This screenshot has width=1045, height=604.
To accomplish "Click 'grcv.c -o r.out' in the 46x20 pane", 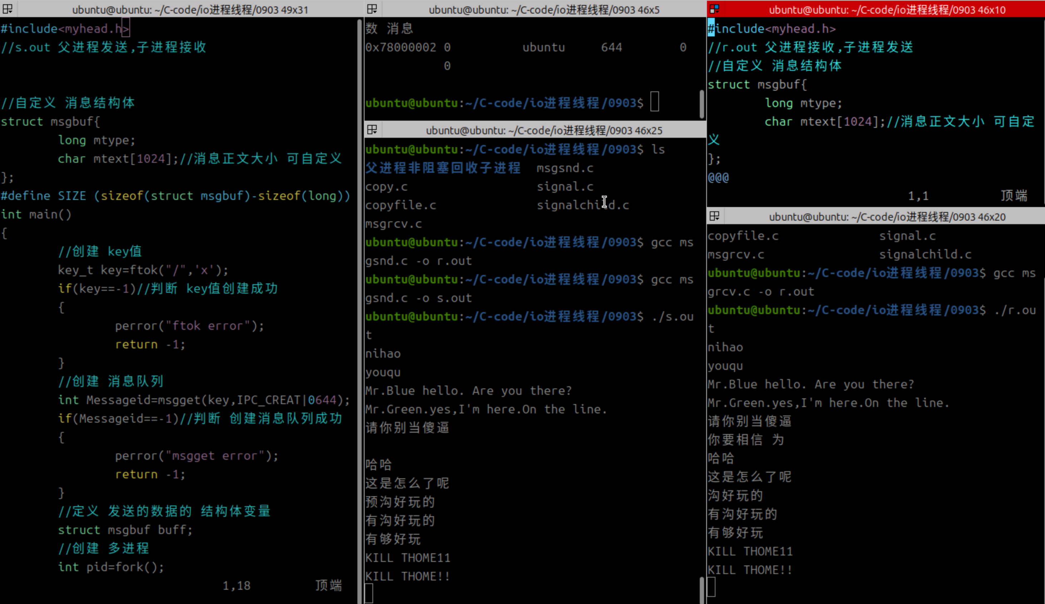I will point(761,291).
